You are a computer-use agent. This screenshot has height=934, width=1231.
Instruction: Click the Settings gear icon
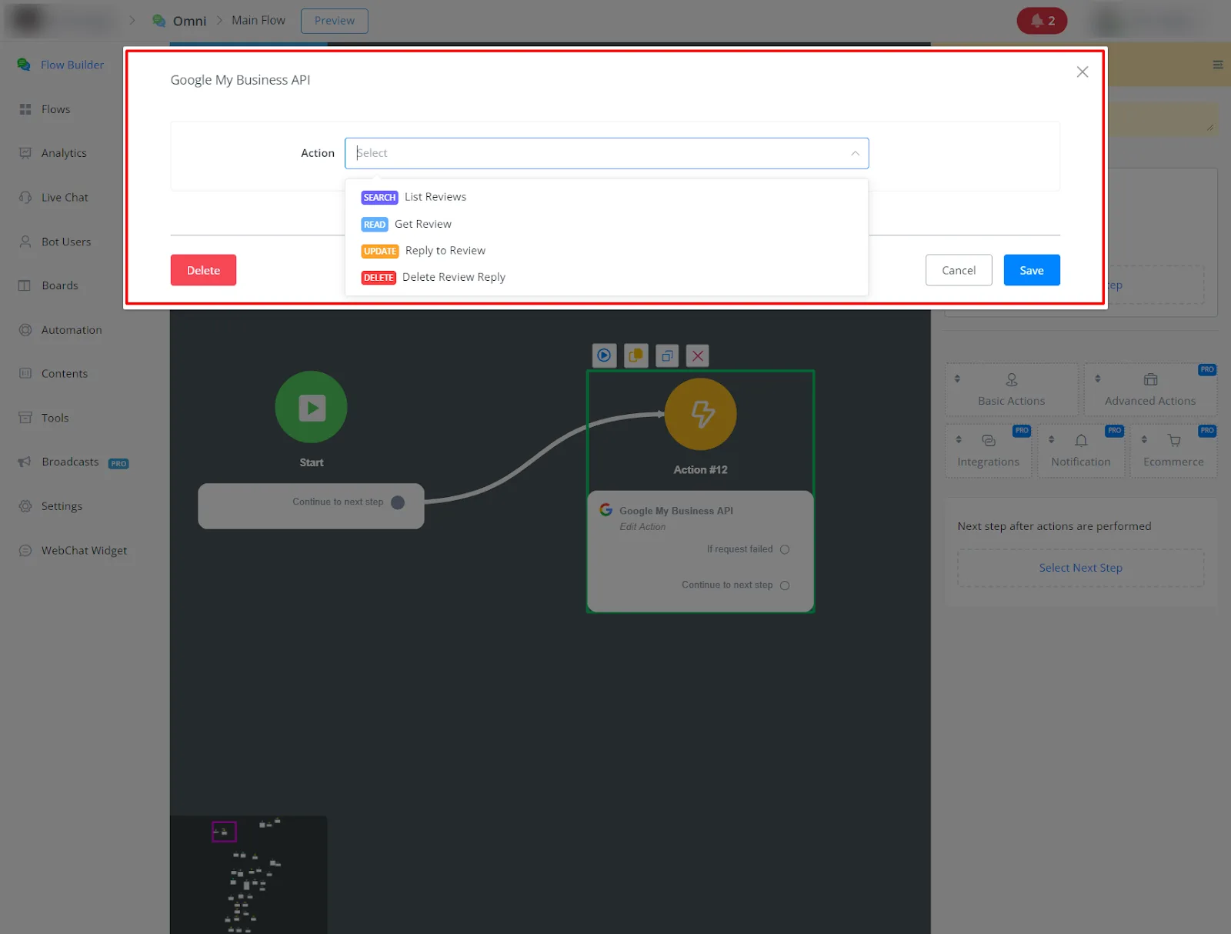(25, 506)
